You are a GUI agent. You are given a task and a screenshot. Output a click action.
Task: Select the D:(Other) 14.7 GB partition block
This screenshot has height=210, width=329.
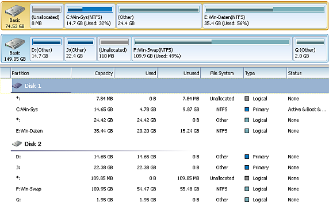click(47, 49)
